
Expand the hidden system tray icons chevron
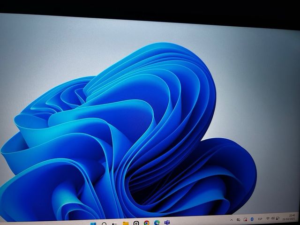[x=231, y=220]
